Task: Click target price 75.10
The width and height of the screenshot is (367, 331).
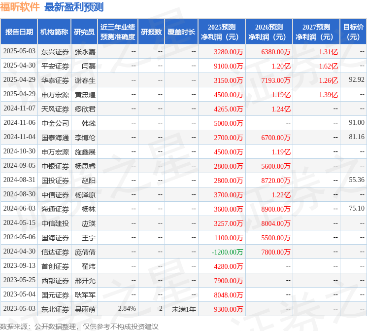Action: pyautogui.click(x=357, y=208)
